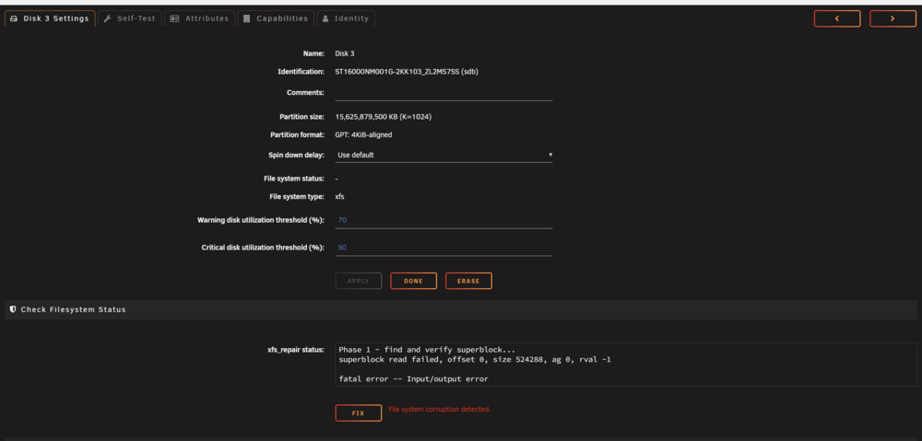Open the Spin down delay dropdown
This screenshot has height=441, width=922.
(x=444, y=155)
